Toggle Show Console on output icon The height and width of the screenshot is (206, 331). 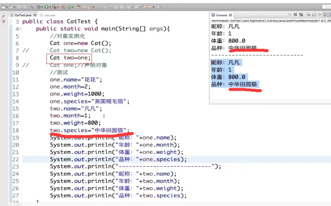[x=325, y=15]
